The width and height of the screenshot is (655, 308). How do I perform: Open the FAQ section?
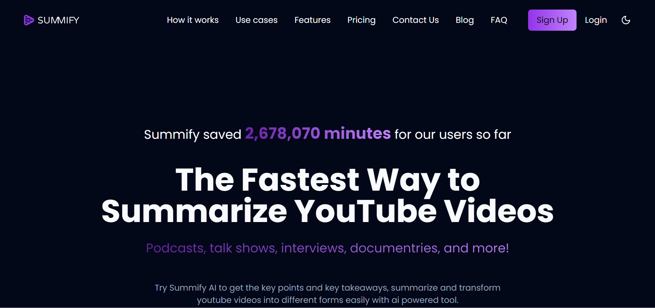(499, 20)
